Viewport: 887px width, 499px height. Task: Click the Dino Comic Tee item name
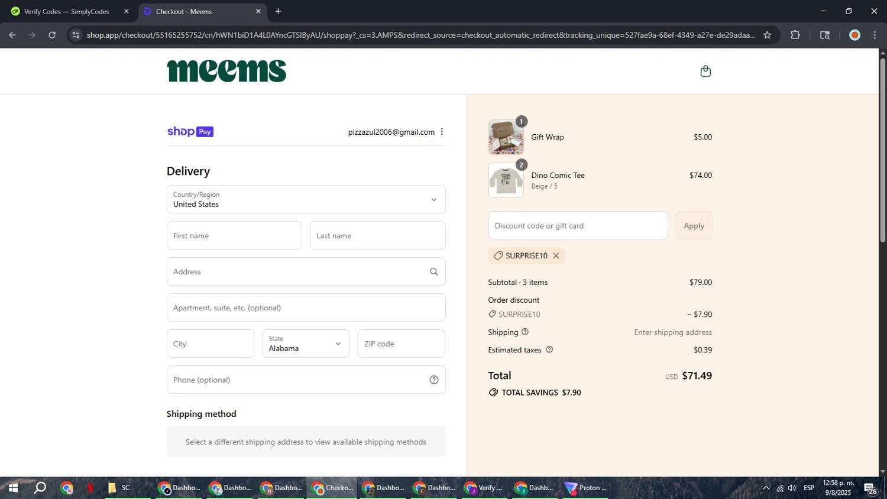[558, 175]
